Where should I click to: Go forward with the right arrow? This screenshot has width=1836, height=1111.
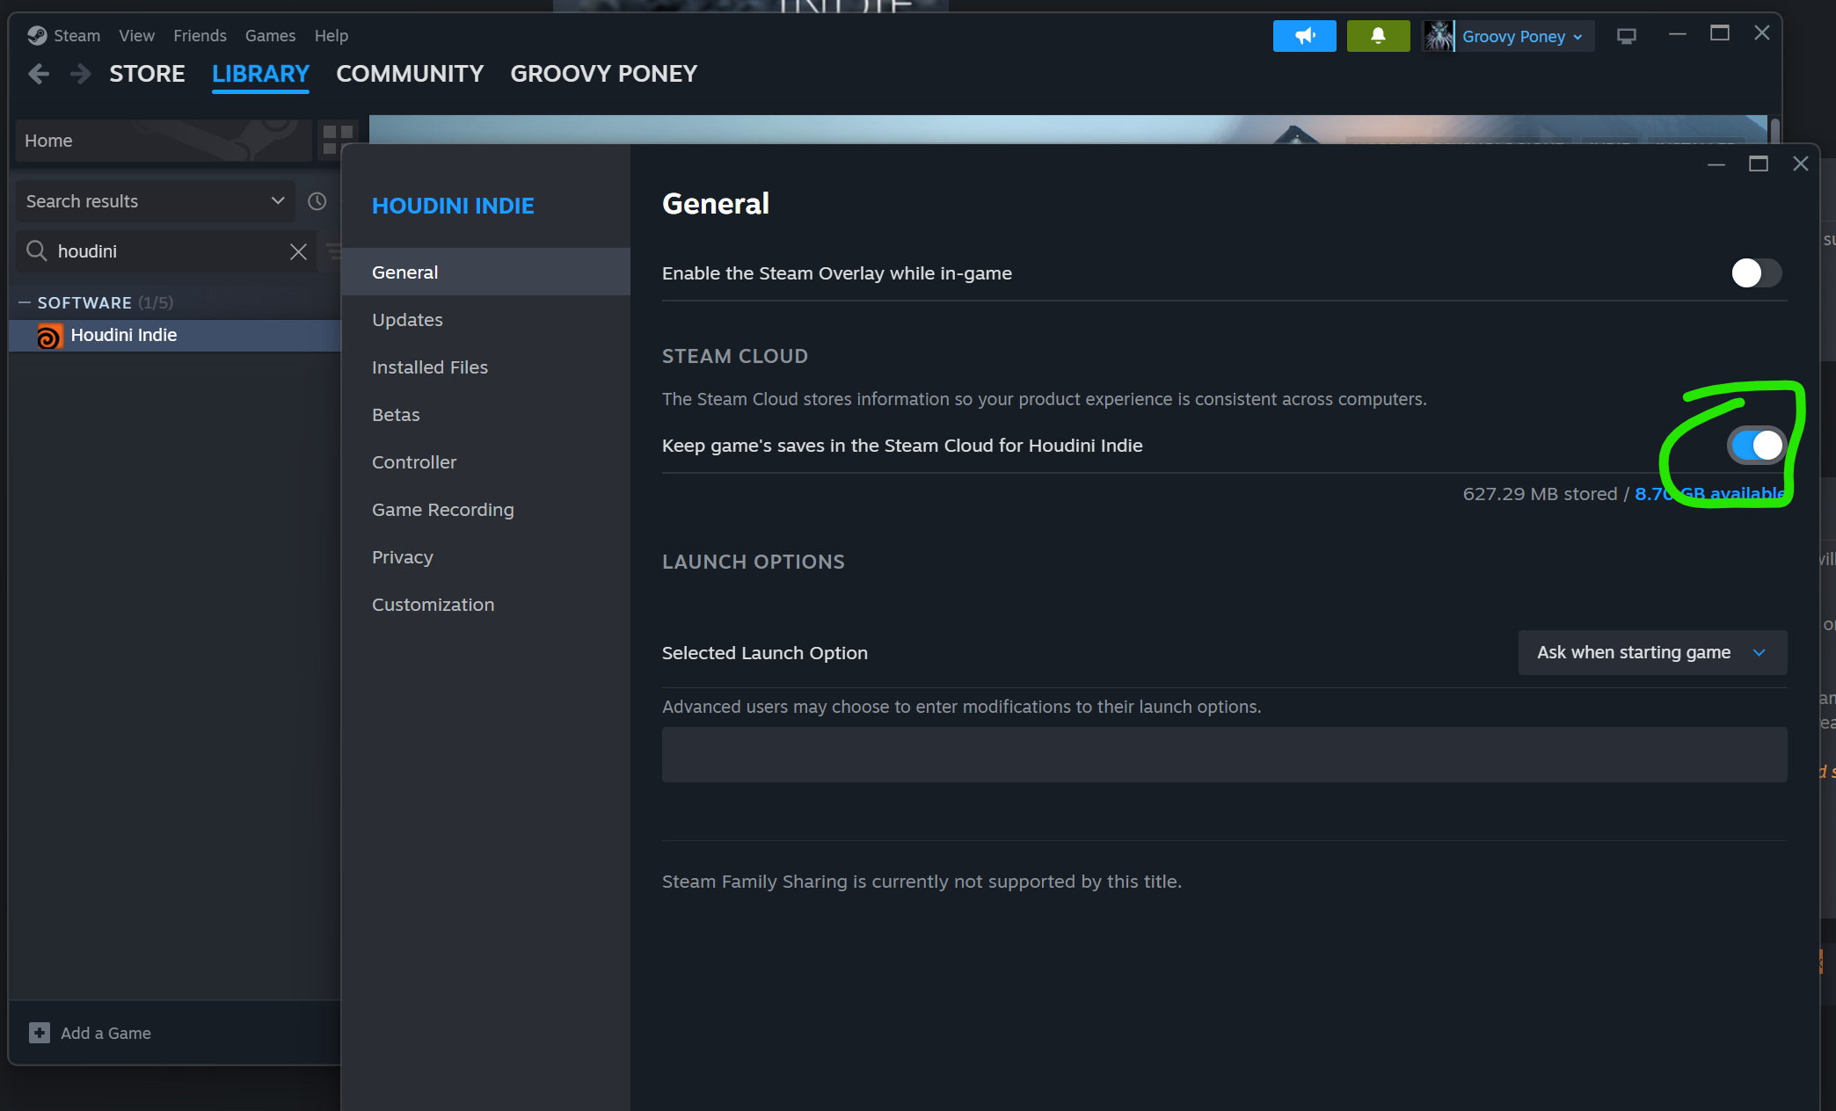point(80,74)
